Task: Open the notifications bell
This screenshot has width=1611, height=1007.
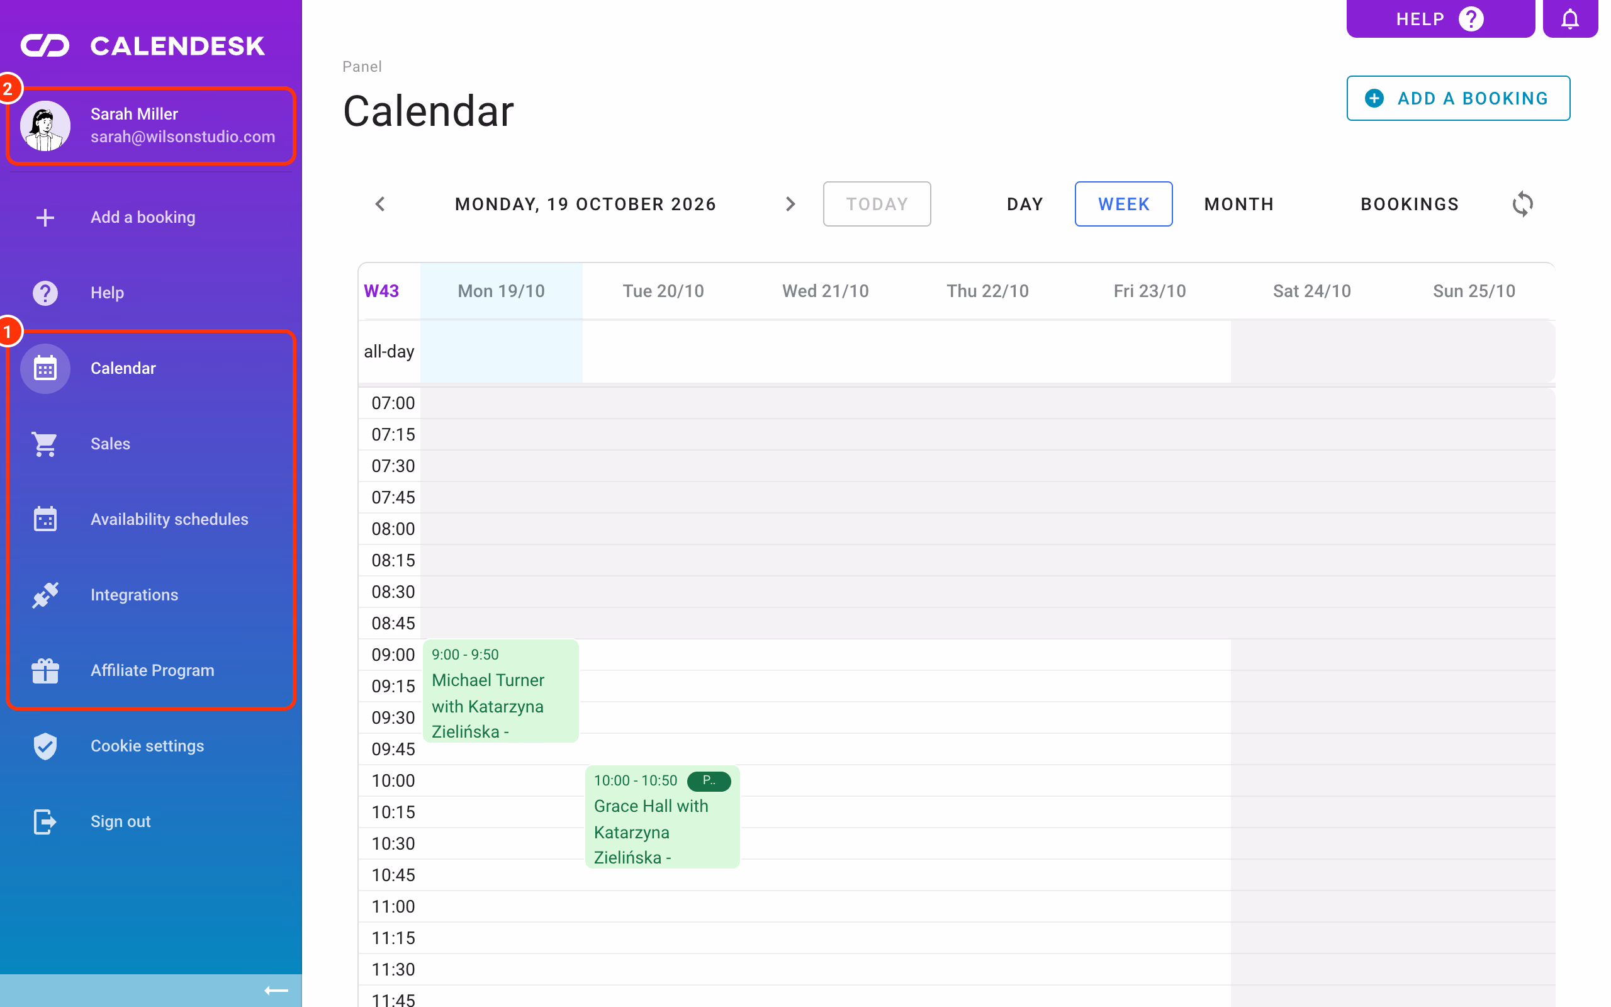Action: [x=1569, y=19]
